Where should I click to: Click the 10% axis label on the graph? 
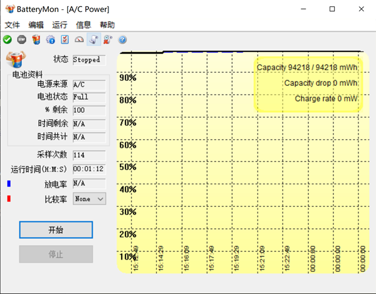128,257
